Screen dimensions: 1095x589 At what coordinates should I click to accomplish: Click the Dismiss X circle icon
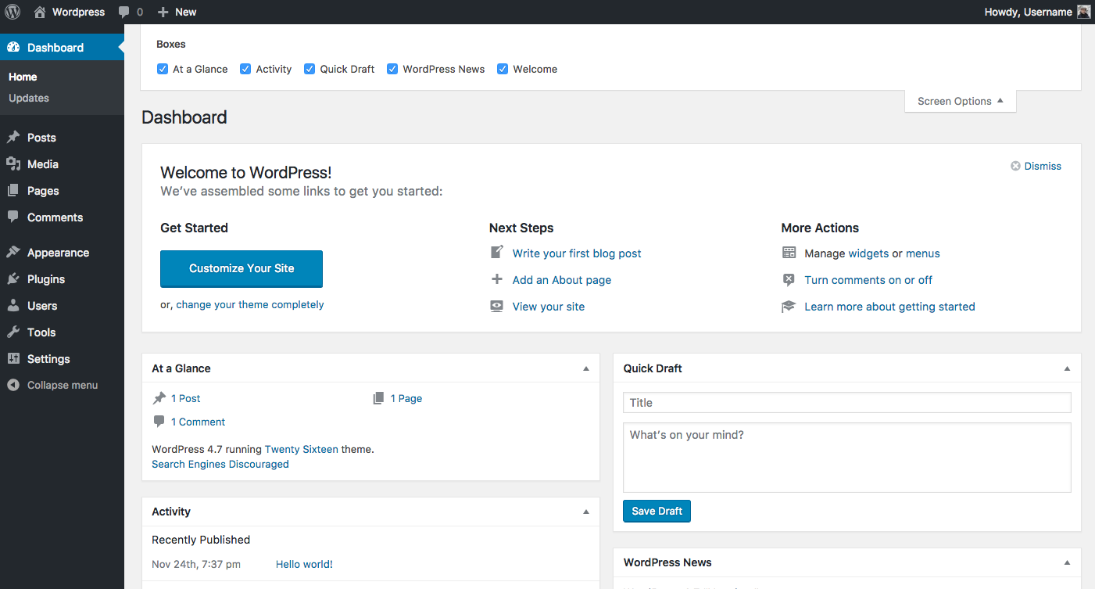1015,166
